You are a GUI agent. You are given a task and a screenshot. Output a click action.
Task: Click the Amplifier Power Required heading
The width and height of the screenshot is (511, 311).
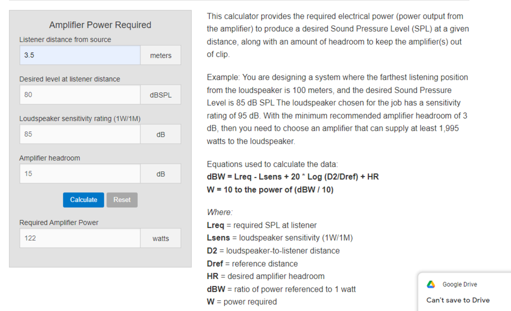[x=100, y=25]
